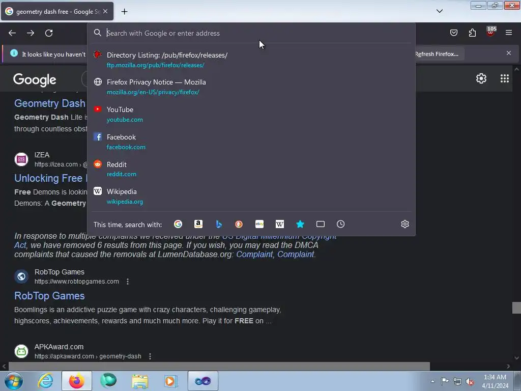The height and width of the screenshot is (391, 521).
Task: Choose the Wikipedia suggestion
Action: pos(251,196)
